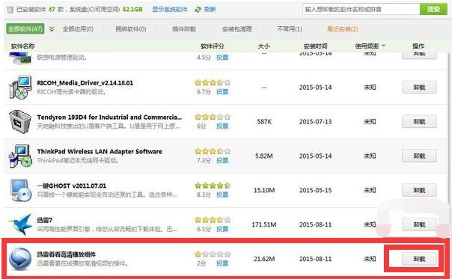Click the 安装时间 column header
This screenshot has height=279, width=452.
coord(315,46)
